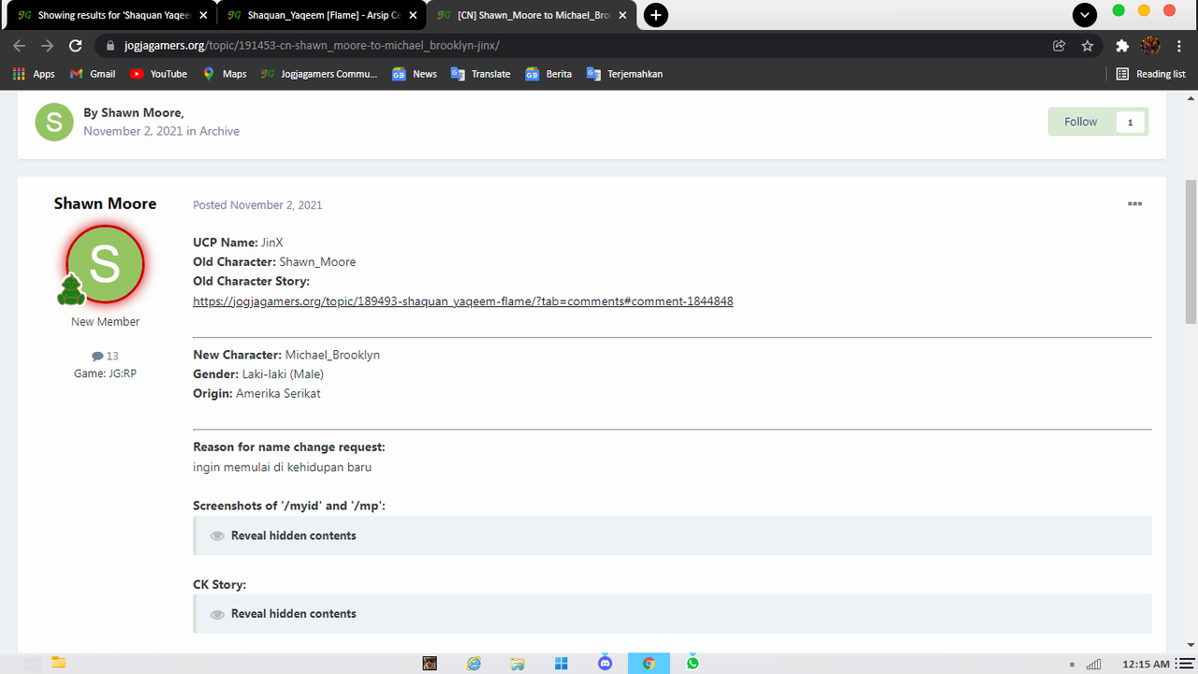View site information lock icon
The height and width of the screenshot is (674, 1198).
coord(110,45)
